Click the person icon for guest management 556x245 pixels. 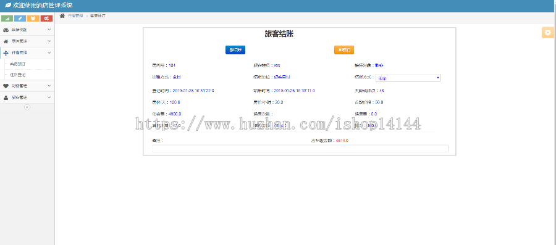pos(6,98)
